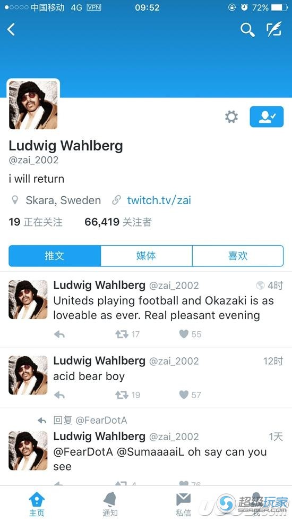The height and width of the screenshot is (520, 292).
Task: Tap the large profile avatar photo
Action: point(33,105)
